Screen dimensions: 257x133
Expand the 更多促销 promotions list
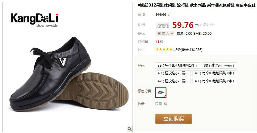207,25
